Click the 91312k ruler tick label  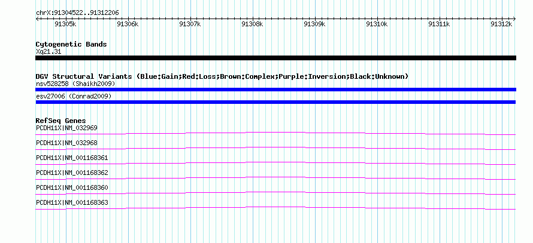click(502, 24)
